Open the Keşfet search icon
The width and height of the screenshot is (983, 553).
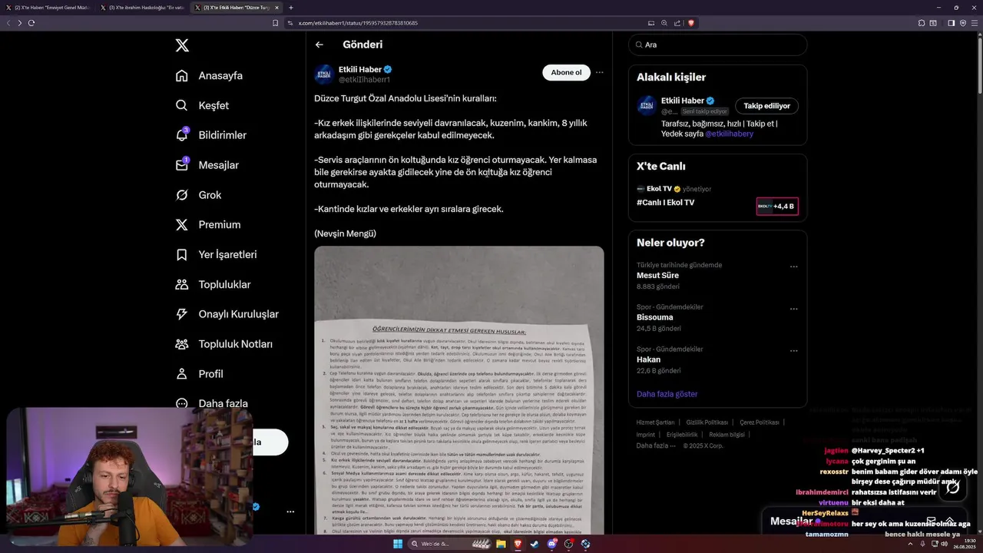182,105
